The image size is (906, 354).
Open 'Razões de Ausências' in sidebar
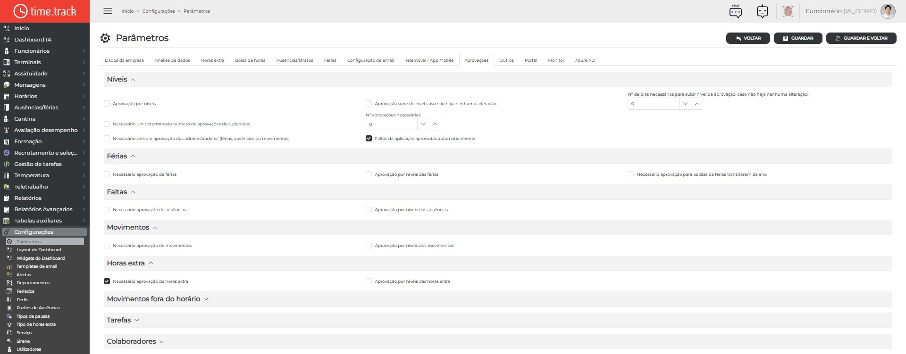coord(38,308)
